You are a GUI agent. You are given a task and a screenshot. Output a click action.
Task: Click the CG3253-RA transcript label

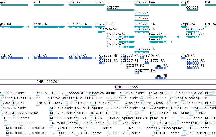click(107, 29)
